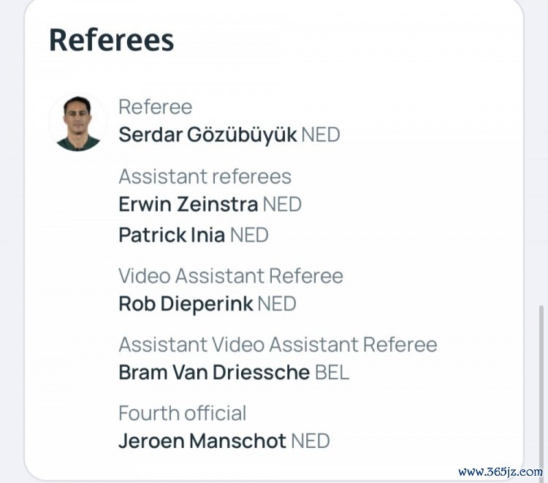Click NED beside Patrick Inia
Screen dimensions: 548x483
coord(249,235)
